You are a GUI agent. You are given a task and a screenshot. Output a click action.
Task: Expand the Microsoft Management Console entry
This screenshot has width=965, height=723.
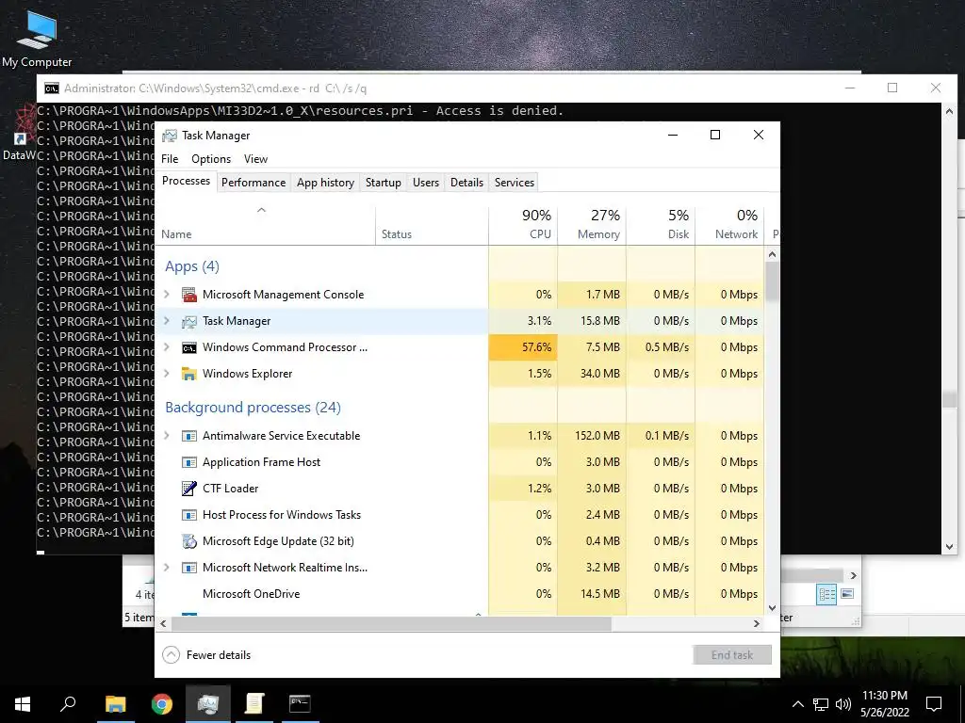[167, 295]
